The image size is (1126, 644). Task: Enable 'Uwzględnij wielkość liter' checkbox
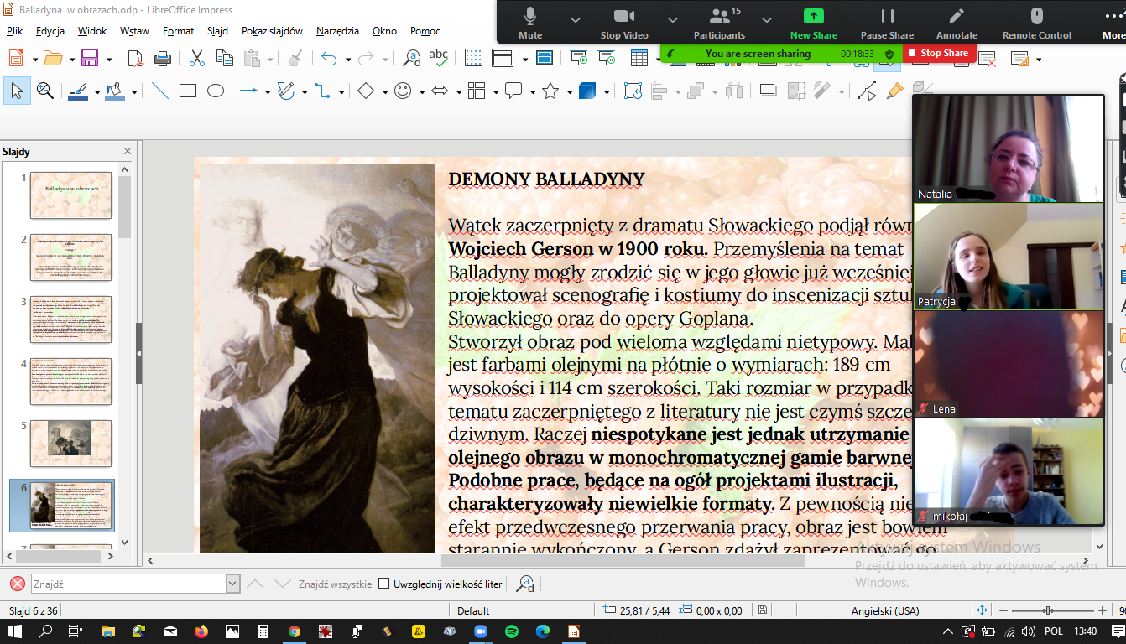pyautogui.click(x=384, y=584)
